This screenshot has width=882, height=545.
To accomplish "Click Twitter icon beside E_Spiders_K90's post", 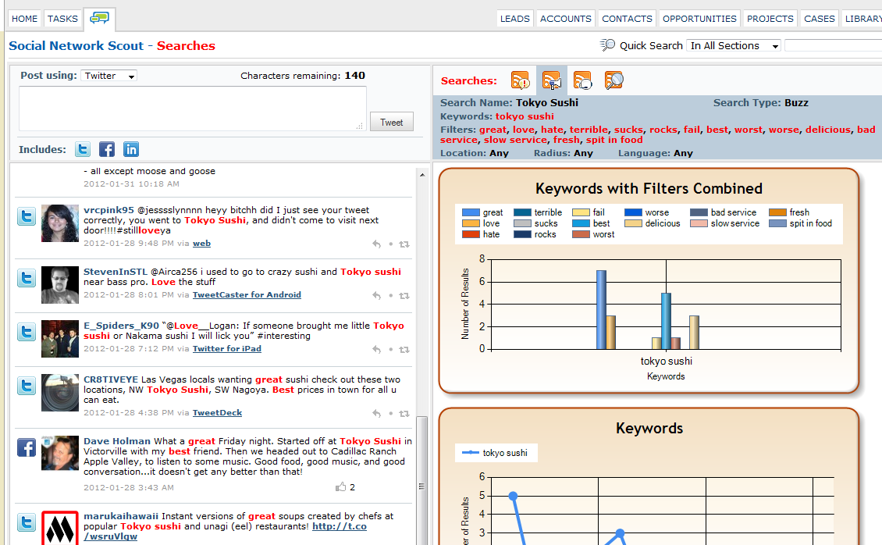I will click(x=27, y=332).
